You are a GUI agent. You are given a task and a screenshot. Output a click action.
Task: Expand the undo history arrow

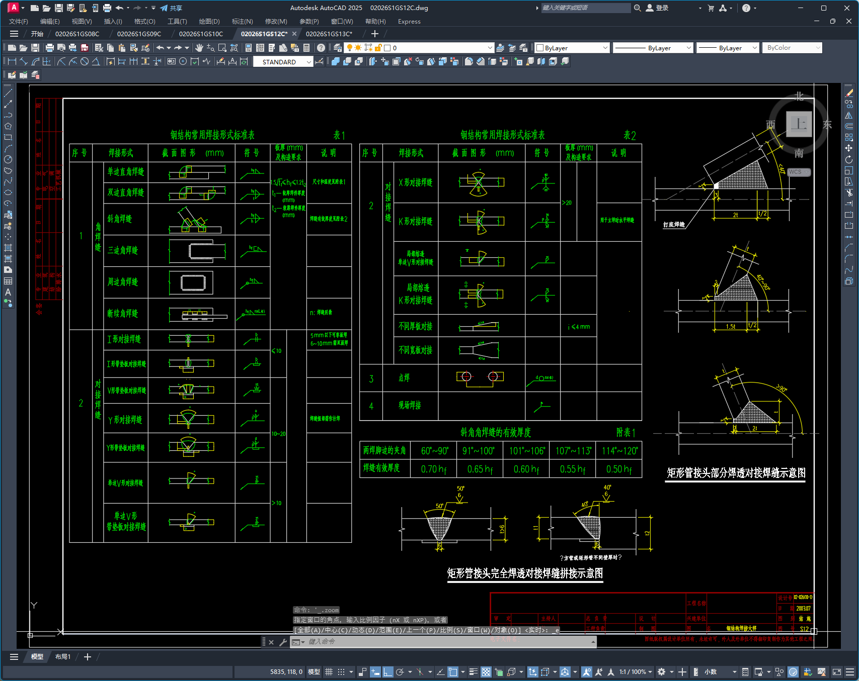click(x=169, y=48)
